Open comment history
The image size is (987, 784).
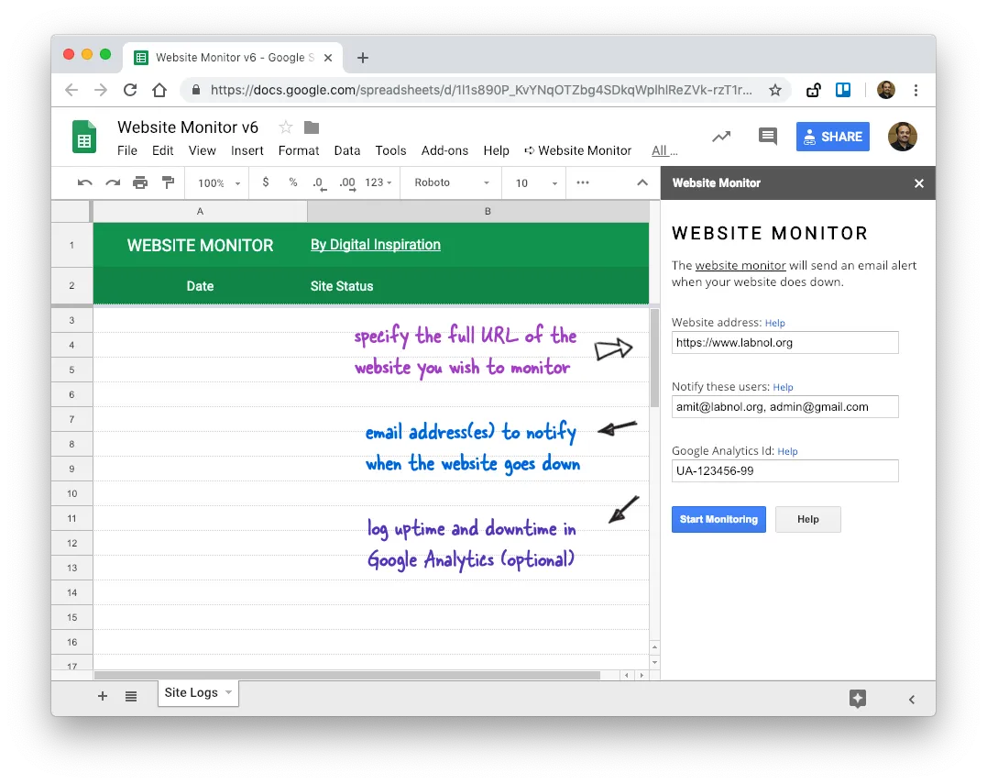coord(767,136)
